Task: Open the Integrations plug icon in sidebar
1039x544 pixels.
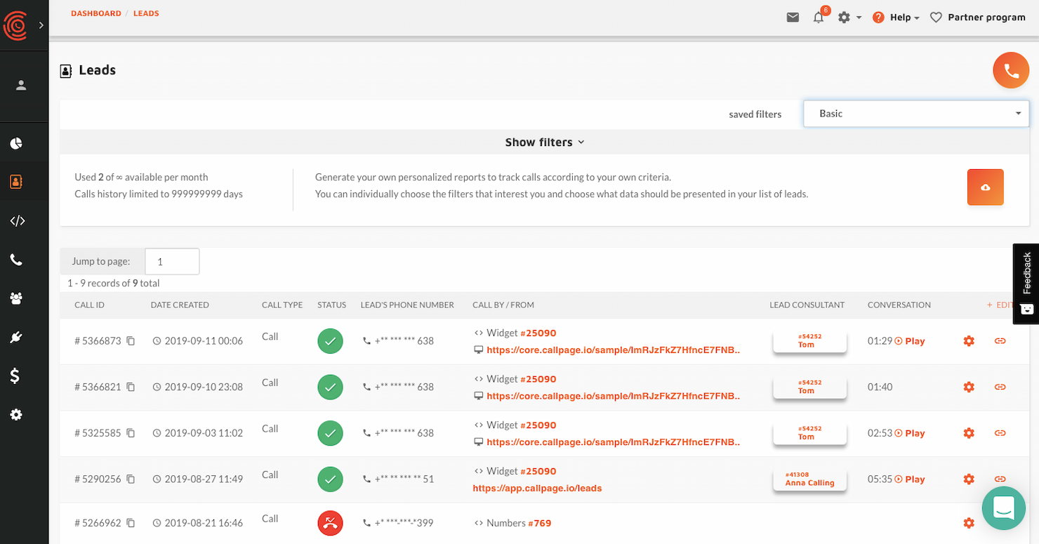Action: (x=15, y=337)
